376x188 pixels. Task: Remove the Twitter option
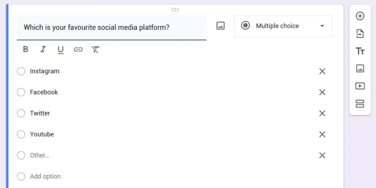tap(322, 113)
